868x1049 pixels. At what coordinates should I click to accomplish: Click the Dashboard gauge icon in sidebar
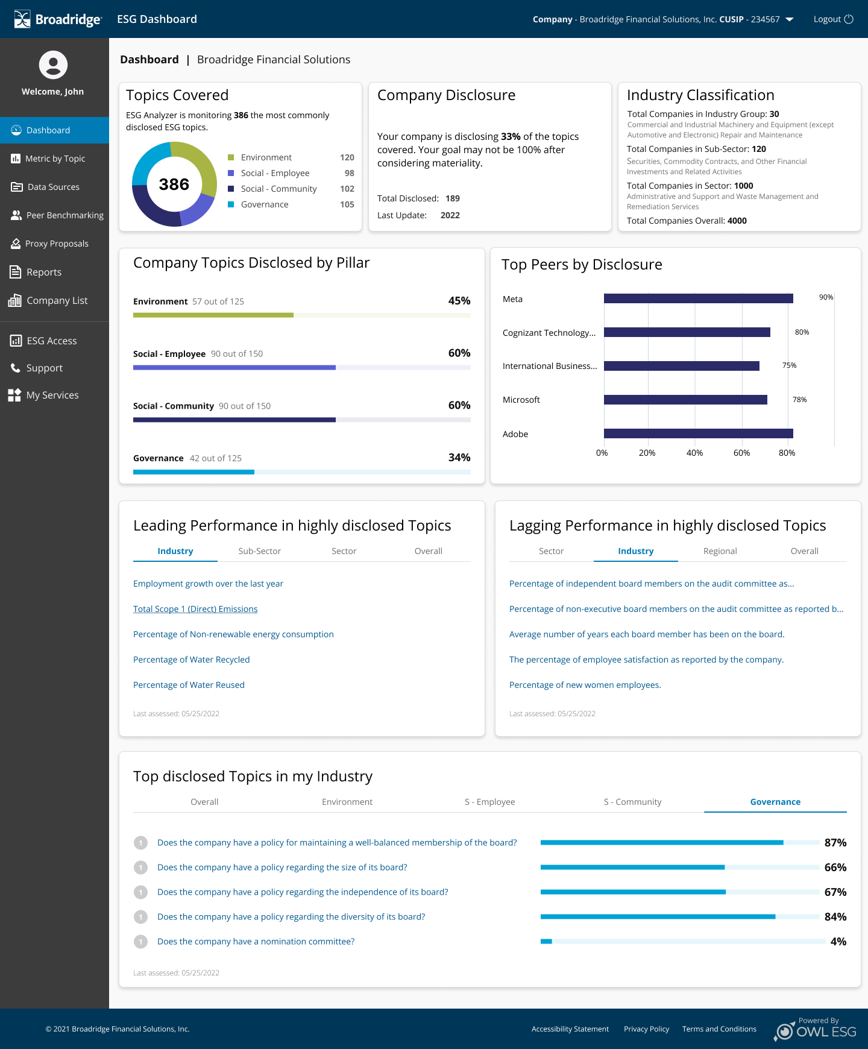pos(16,130)
